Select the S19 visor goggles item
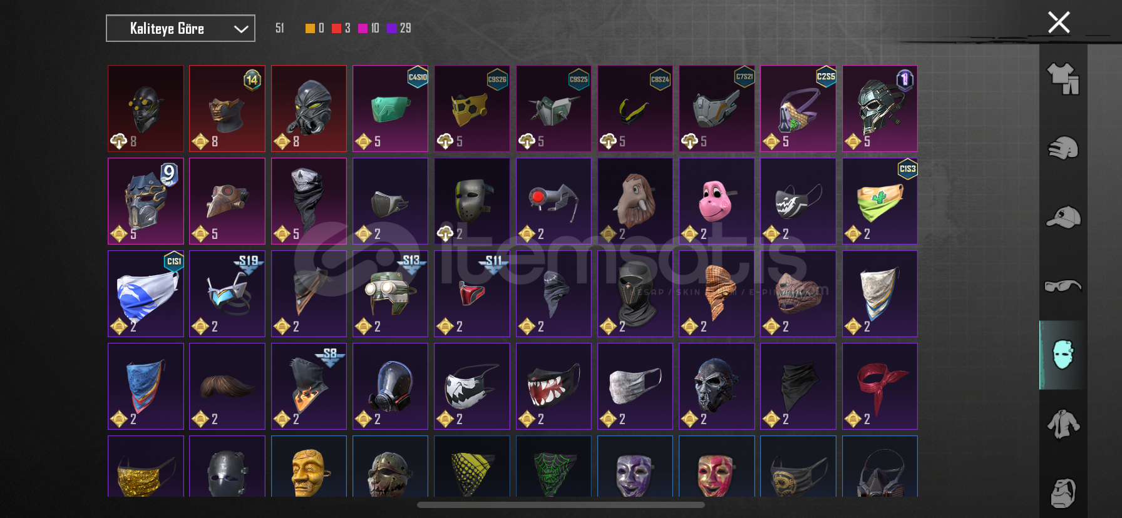The height and width of the screenshot is (518, 1122). 227,293
